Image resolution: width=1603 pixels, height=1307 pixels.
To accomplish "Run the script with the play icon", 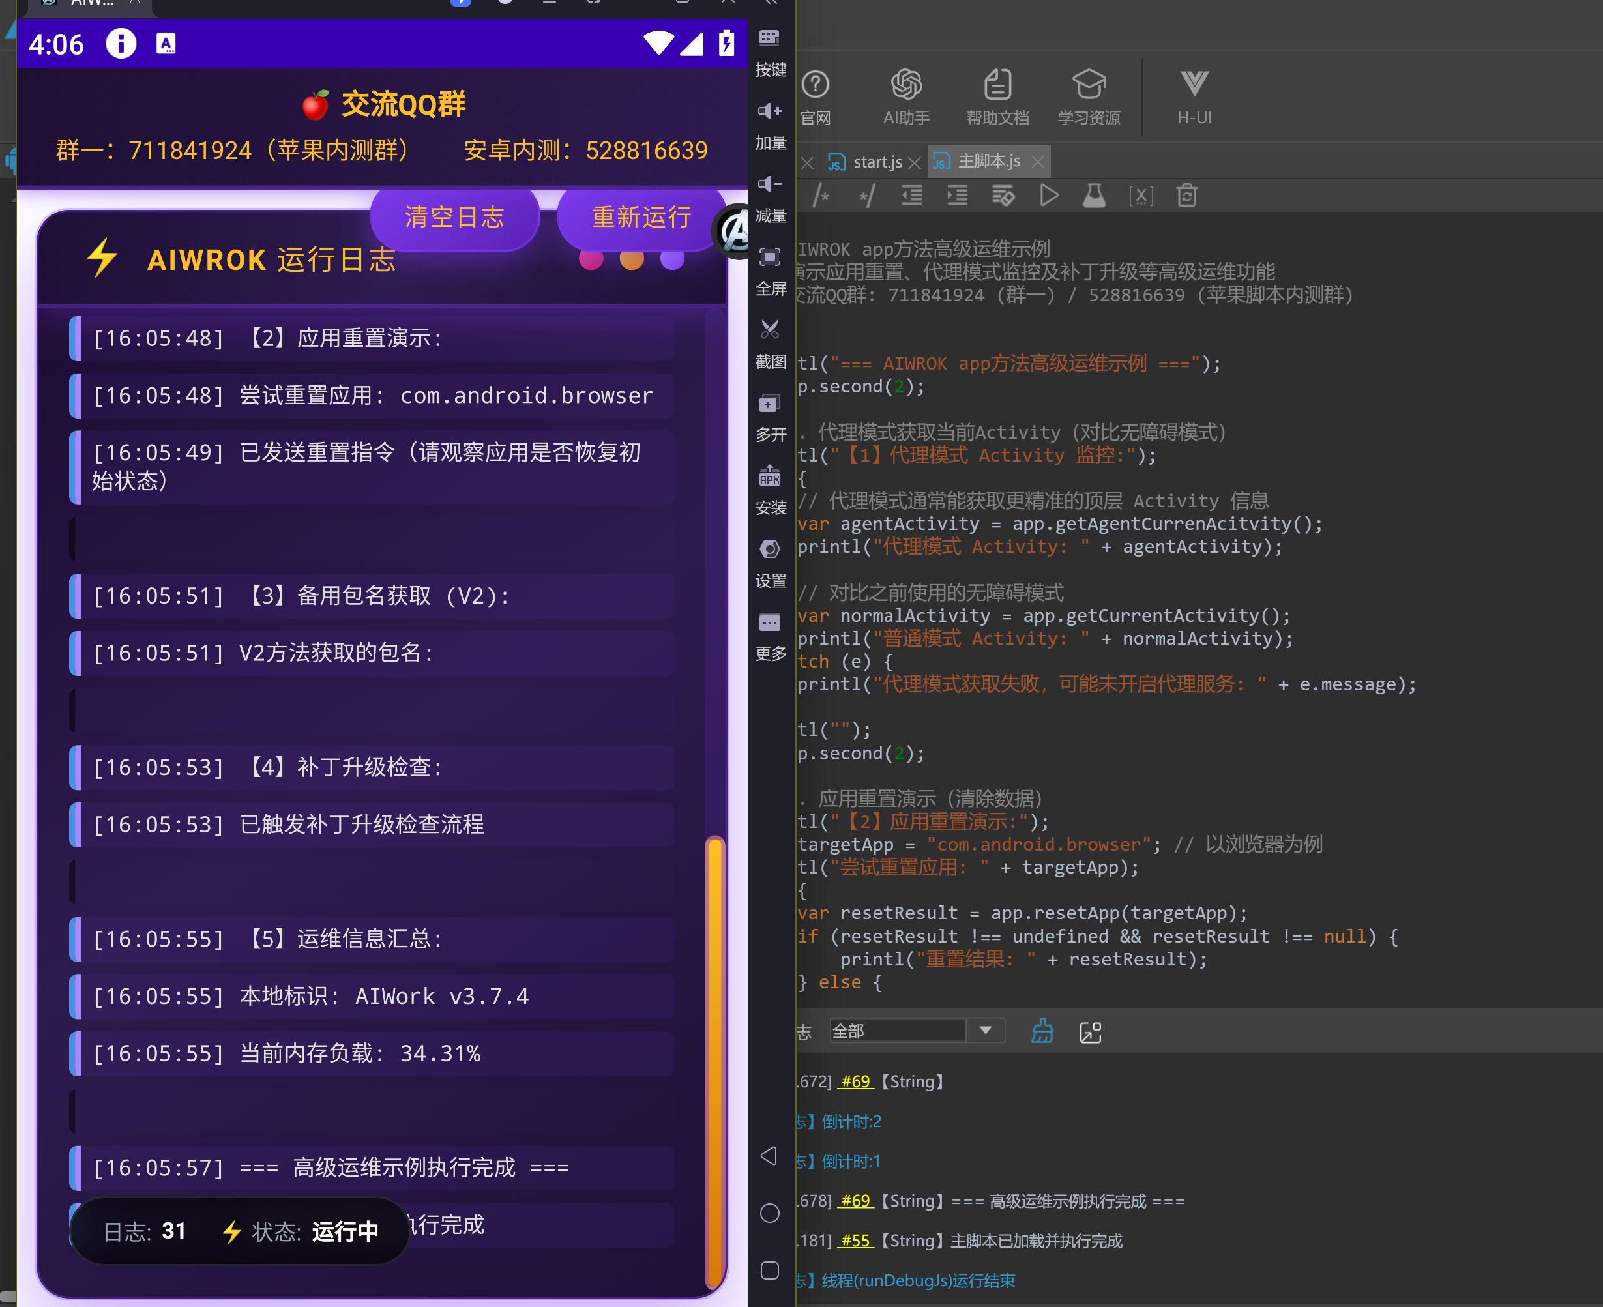I will [x=1049, y=196].
